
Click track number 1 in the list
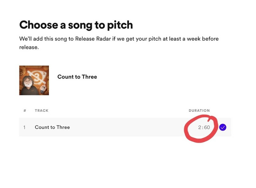click(24, 127)
